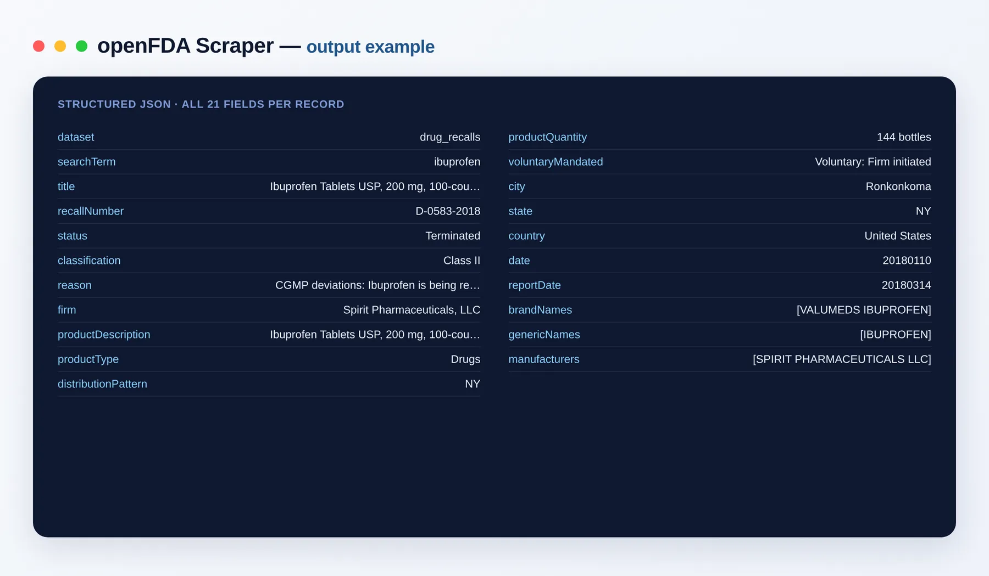The width and height of the screenshot is (989, 576).
Task: Select '[VALUMEDS IBUPROFEN]' value
Action: click(x=864, y=310)
